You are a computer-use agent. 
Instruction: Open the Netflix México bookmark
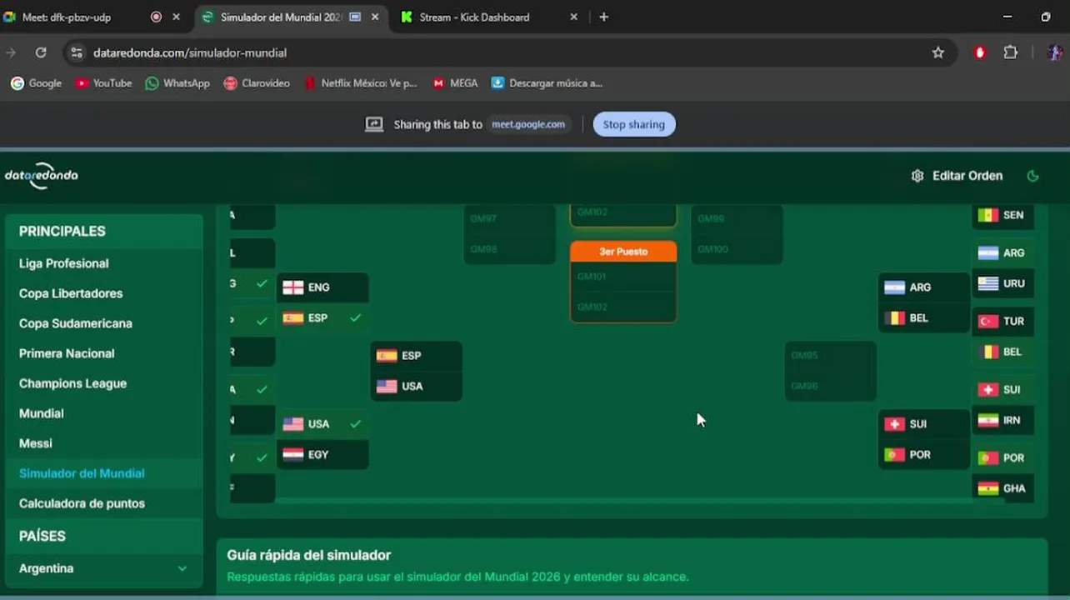[360, 83]
